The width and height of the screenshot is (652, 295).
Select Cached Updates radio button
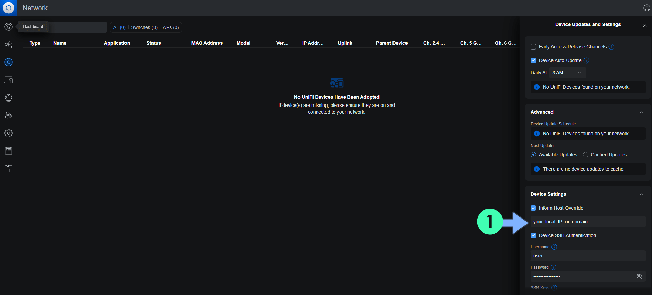pos(586,155)
